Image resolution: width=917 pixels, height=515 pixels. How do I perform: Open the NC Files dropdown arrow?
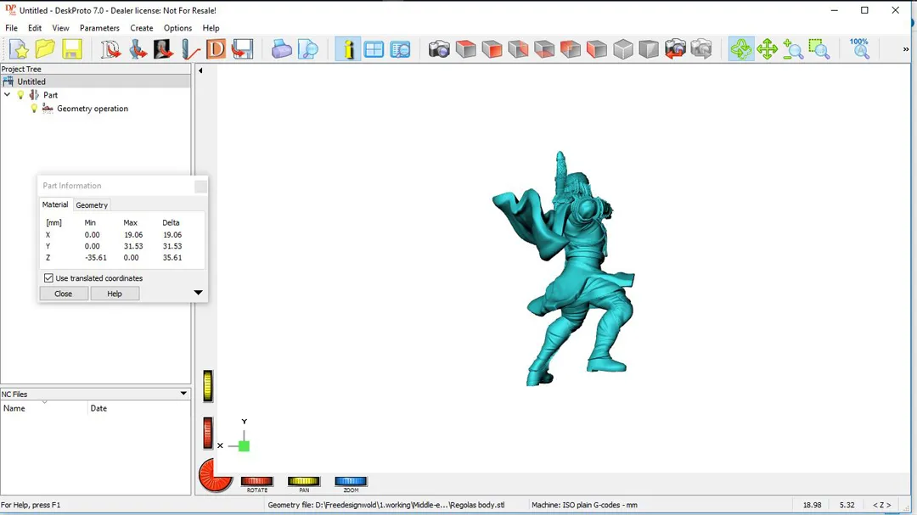pos(183,394)
